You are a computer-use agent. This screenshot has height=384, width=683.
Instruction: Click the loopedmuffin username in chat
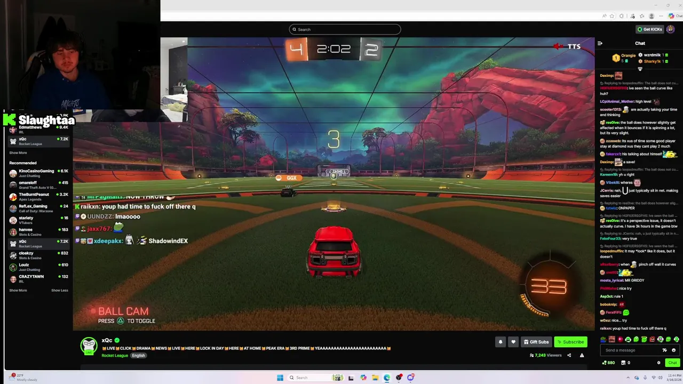(x=611, y=251)
